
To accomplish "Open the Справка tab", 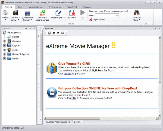I will 87,7.
